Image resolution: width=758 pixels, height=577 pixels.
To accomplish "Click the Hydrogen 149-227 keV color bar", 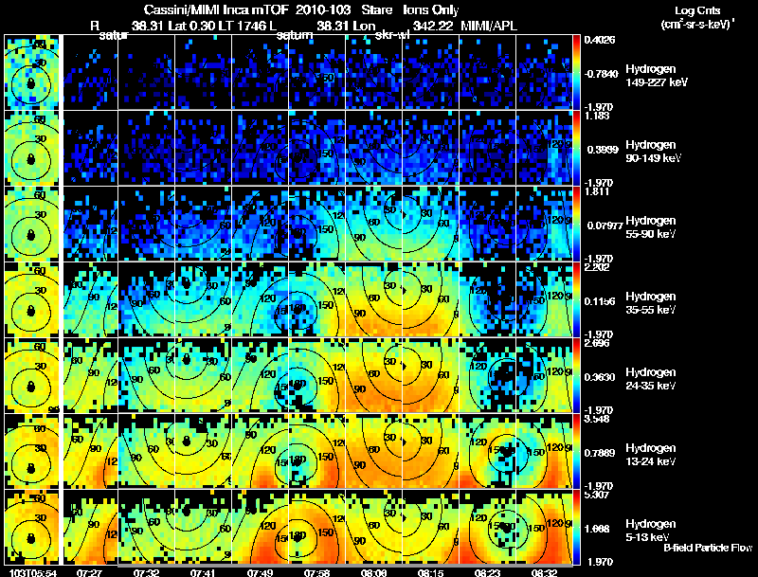I will [x=576, y=72].
